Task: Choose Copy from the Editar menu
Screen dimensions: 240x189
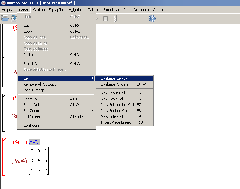Action: 56,31
